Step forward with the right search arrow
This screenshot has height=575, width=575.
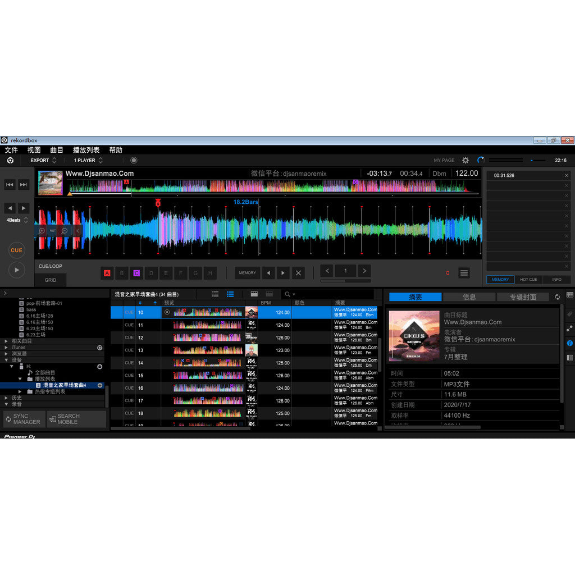coord(24,208)
